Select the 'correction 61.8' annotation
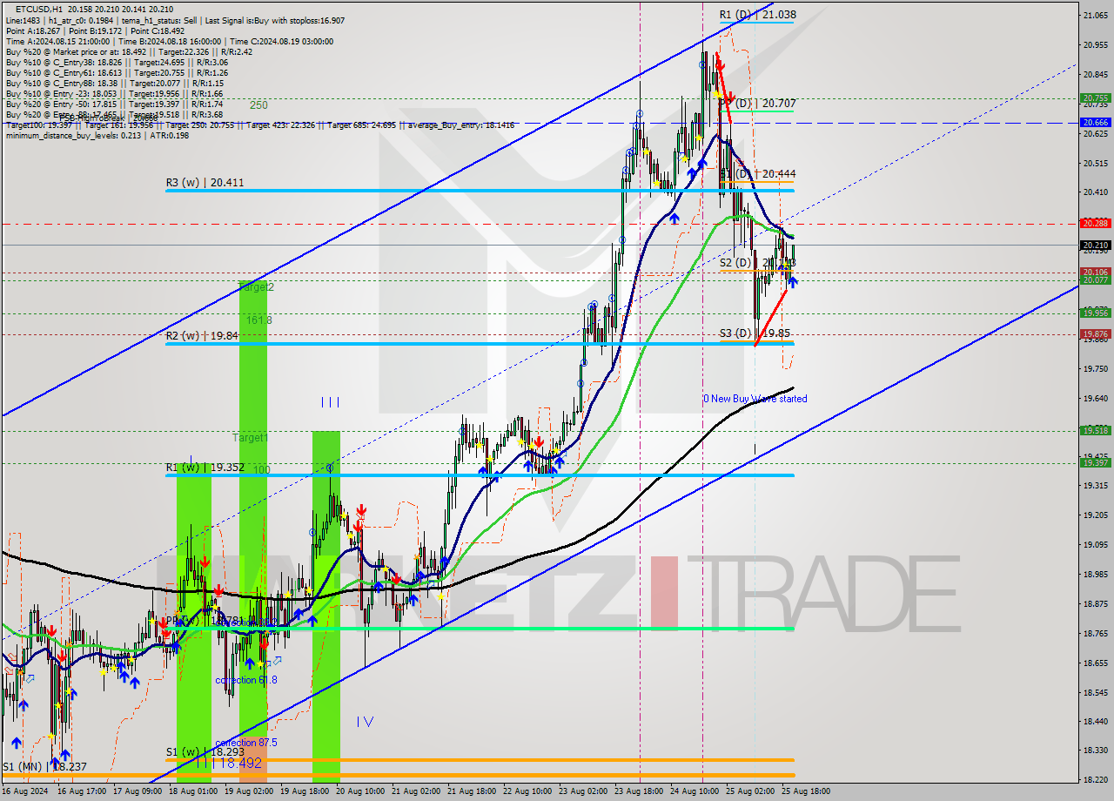 pos(246,680)
